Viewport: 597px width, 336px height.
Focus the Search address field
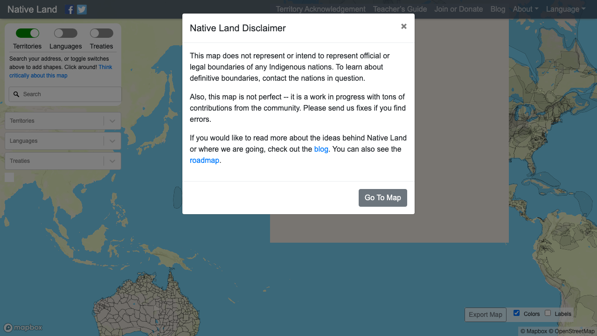coord(65,94)
